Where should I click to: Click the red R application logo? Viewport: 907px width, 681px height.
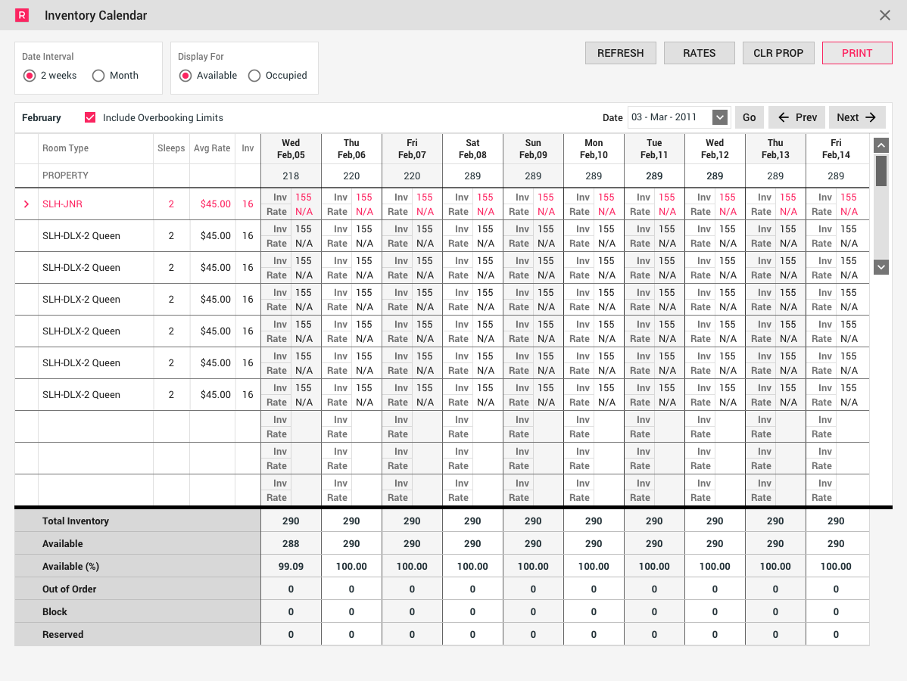tap(23, 15)
